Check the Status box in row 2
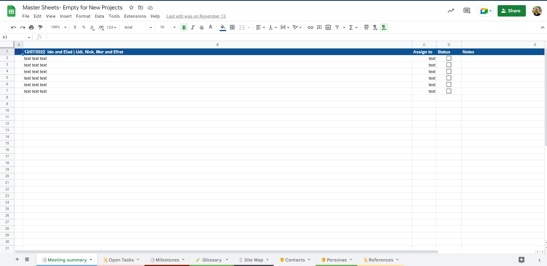547x266 pixels. click(449, 58)
